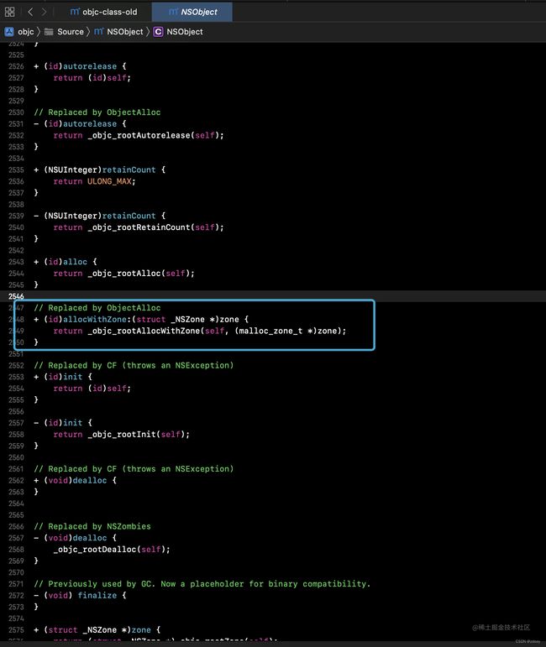Click line number 2526 in gutter
The height and width of the screenshot is (647, 546).
tap(16, 66)
